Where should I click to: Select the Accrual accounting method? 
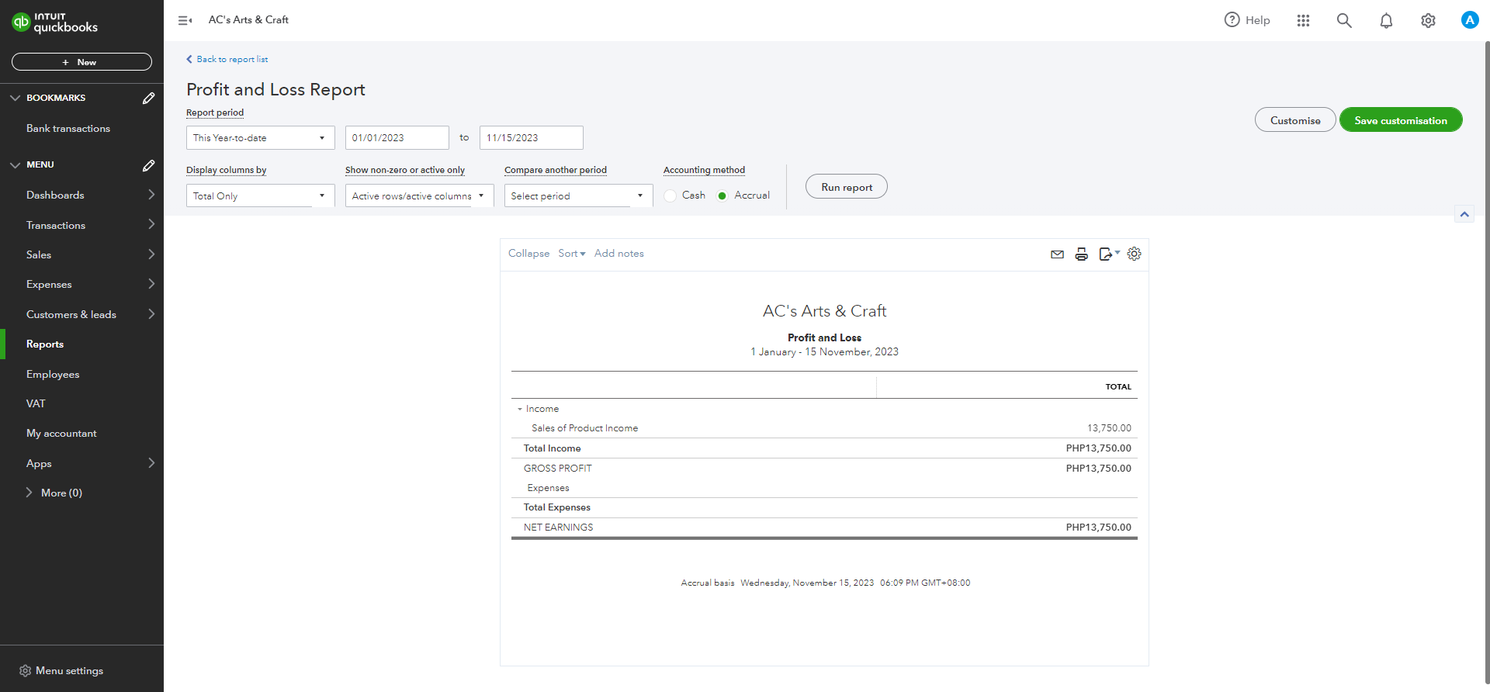tap(722, 196)
